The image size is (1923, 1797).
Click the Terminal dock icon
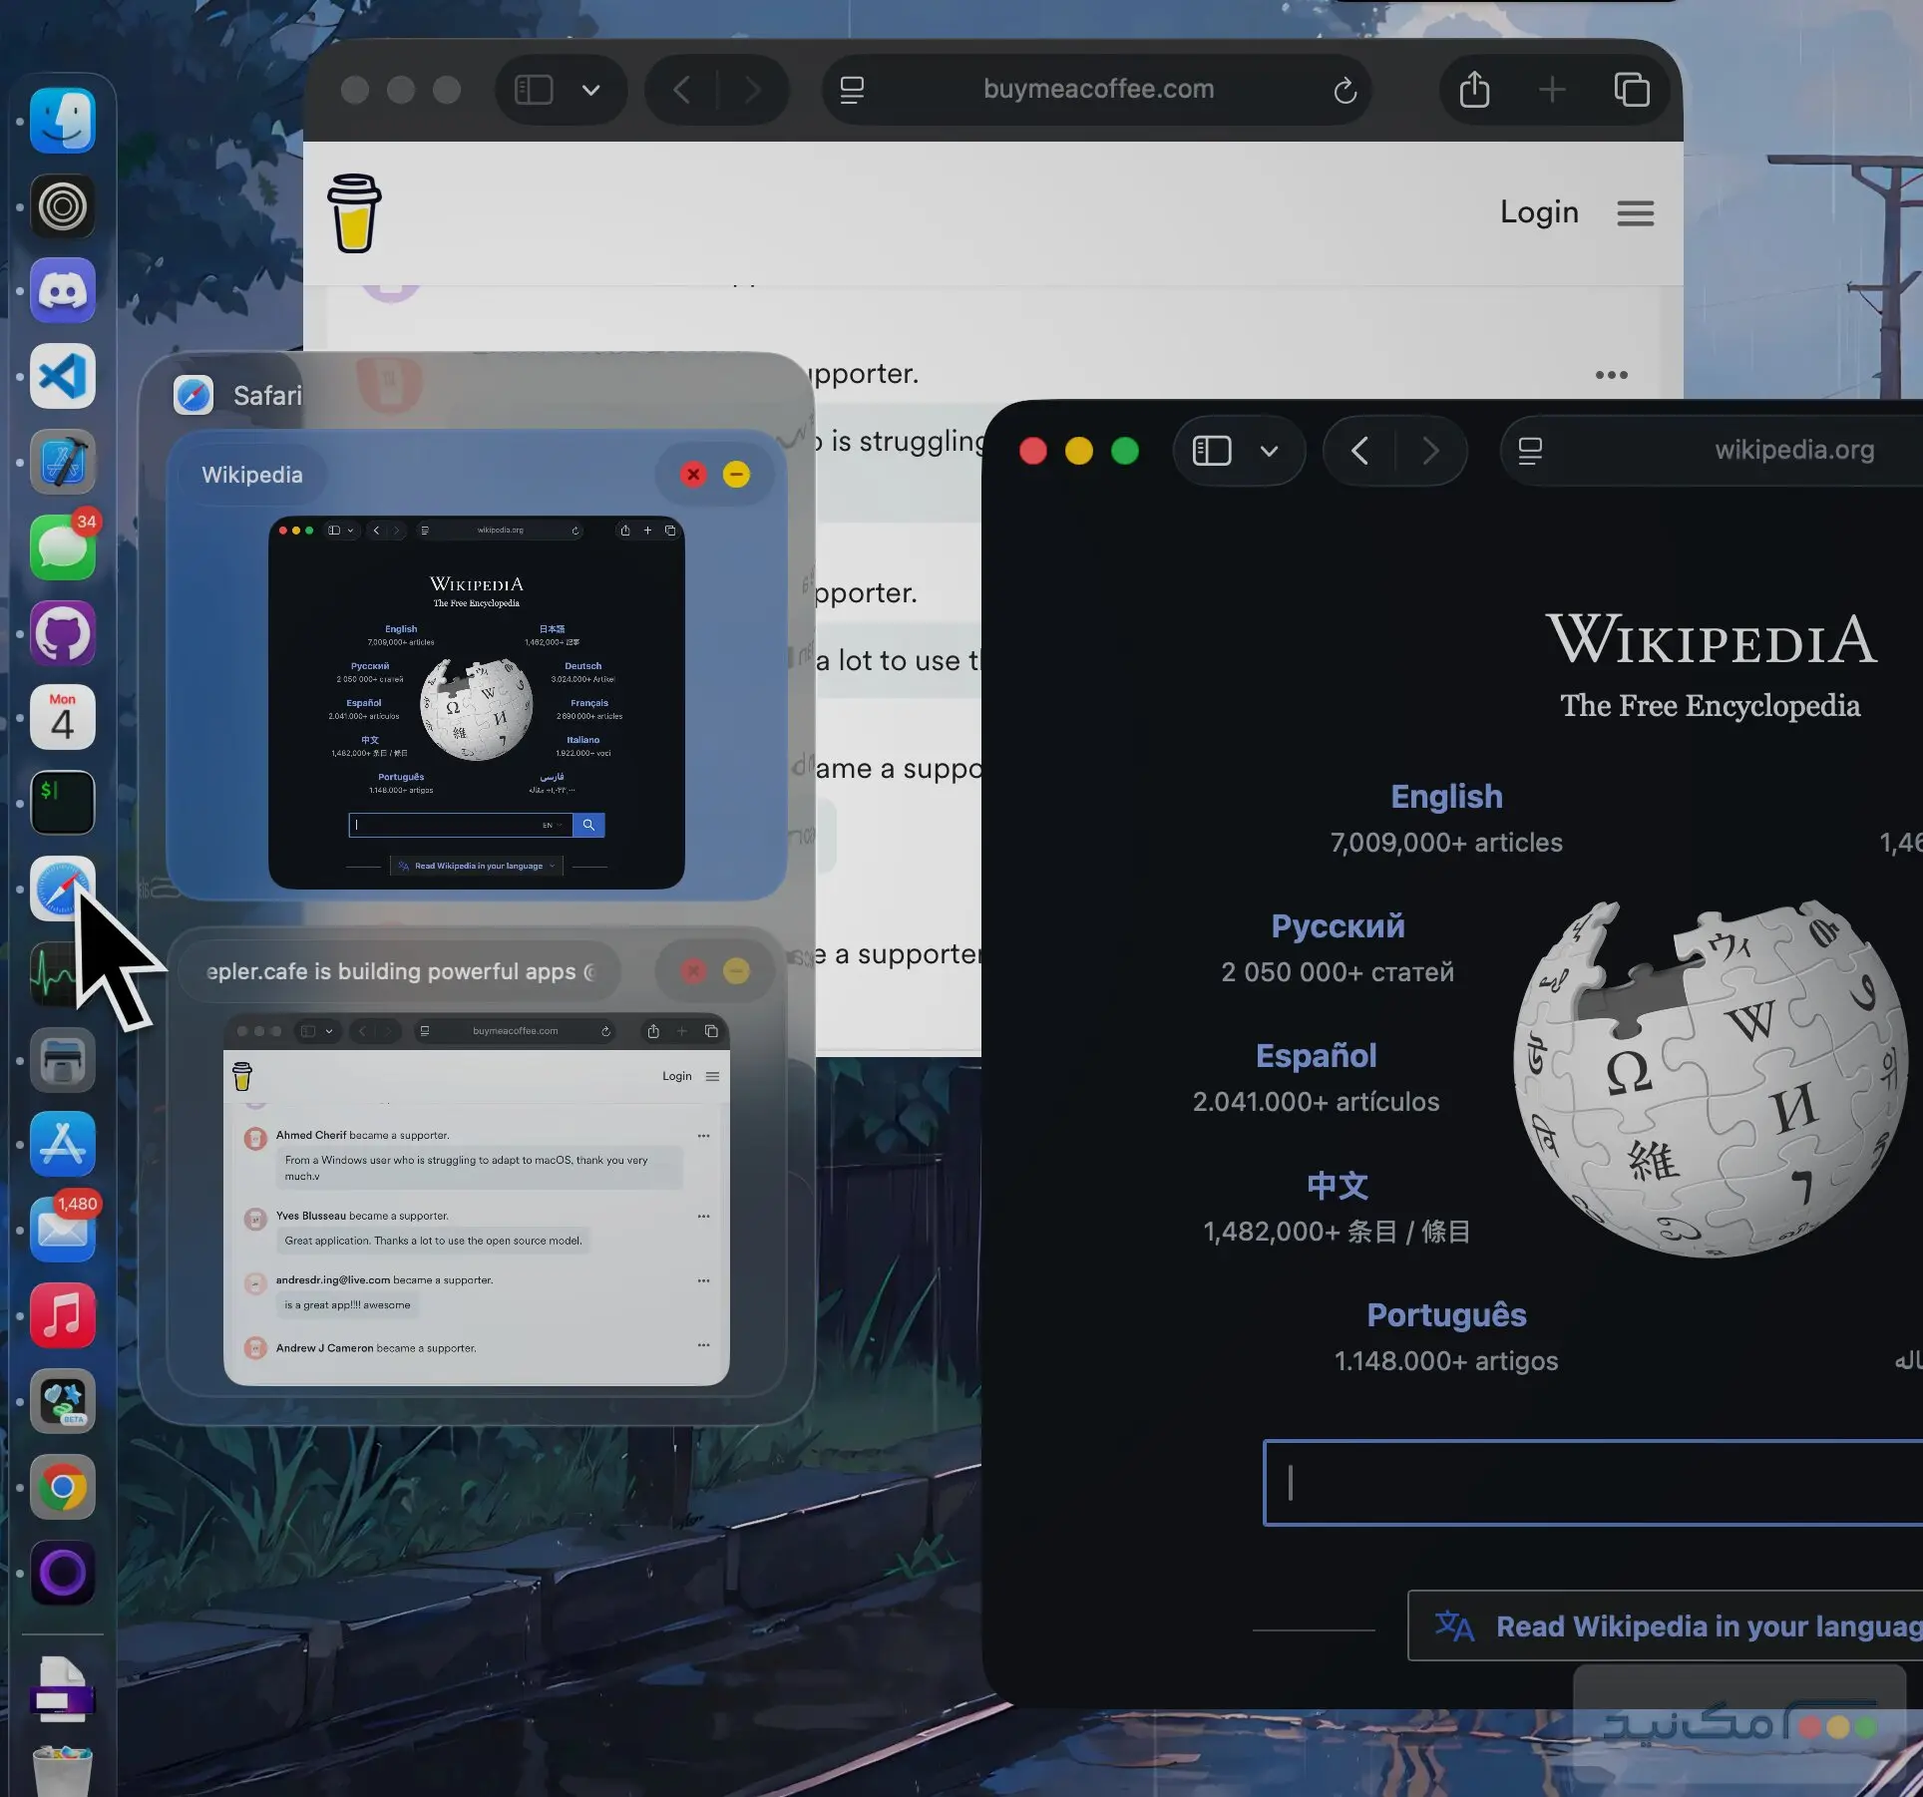(x=62, y=802)
